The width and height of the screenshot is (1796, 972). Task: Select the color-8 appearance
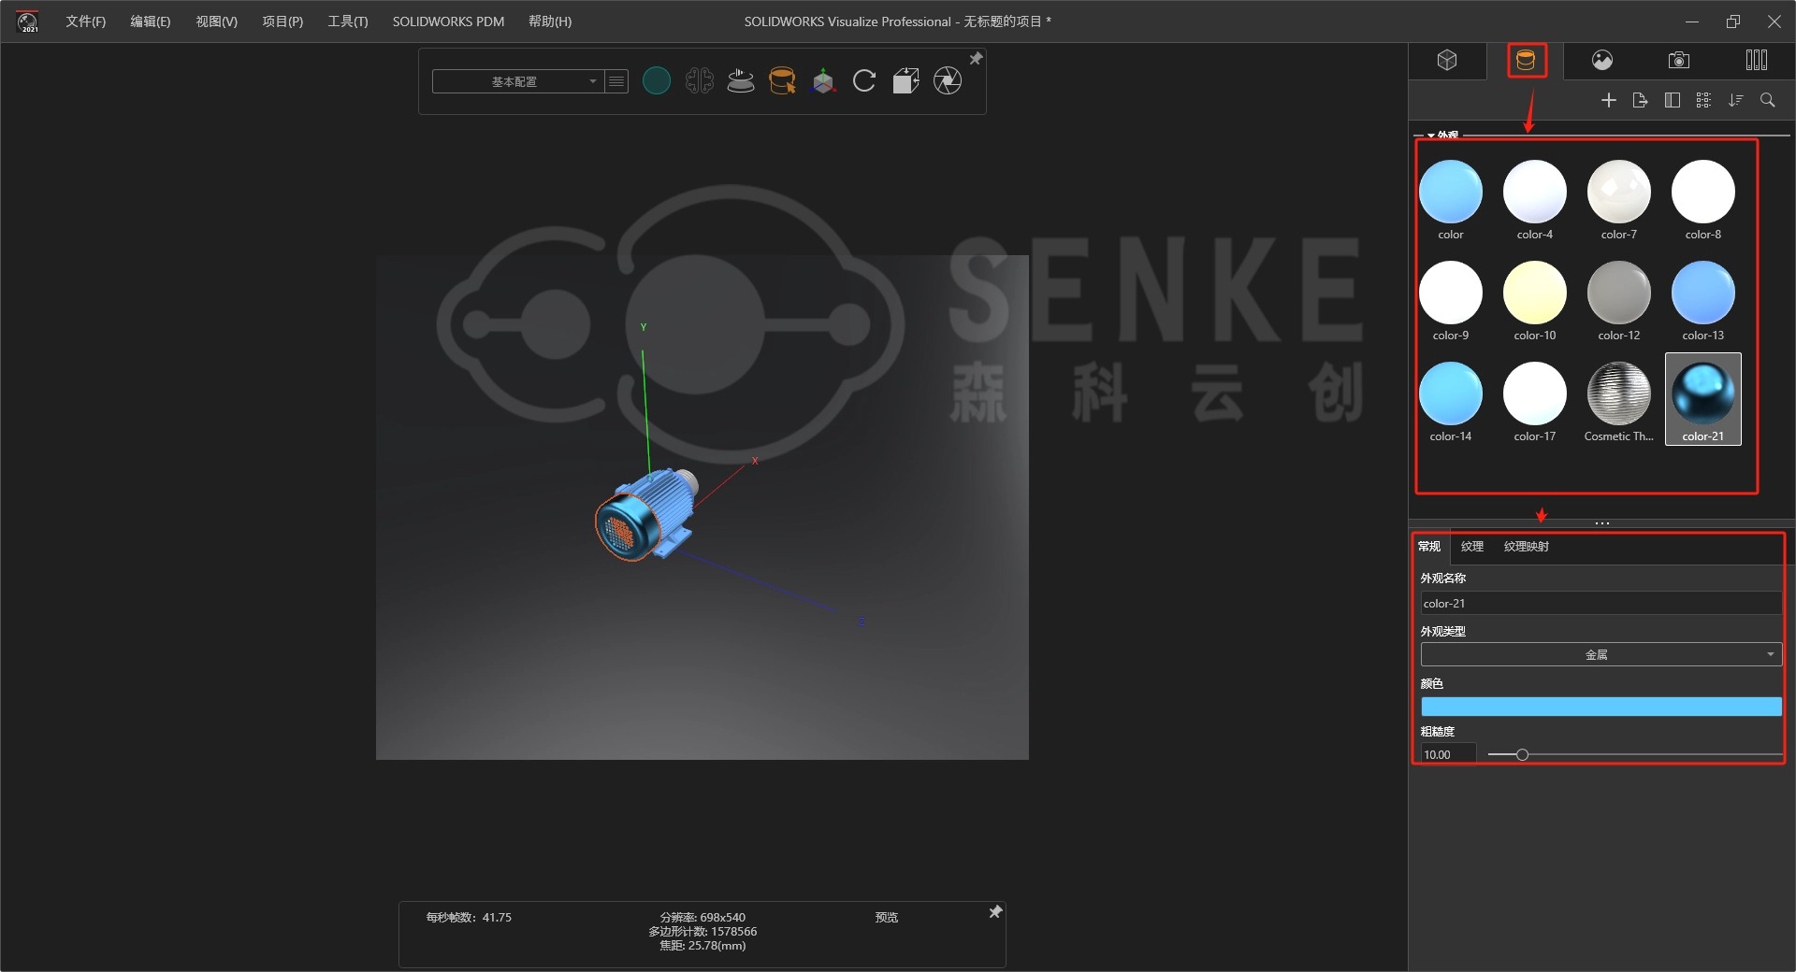pos(1703,200)
